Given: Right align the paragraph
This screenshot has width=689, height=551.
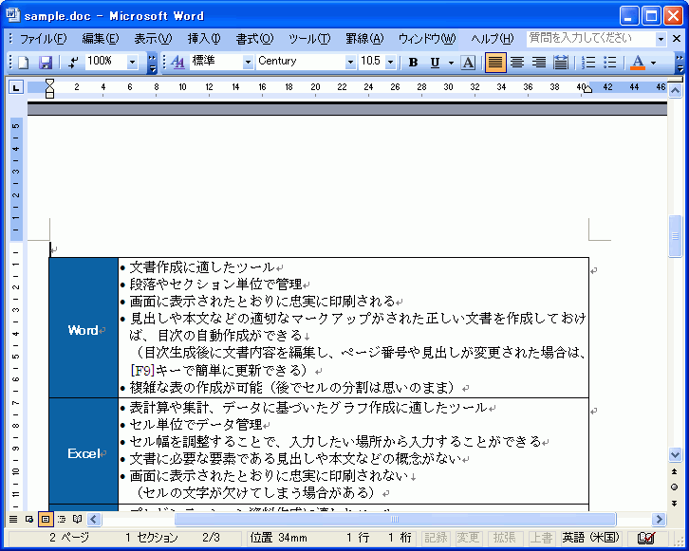Looking at the screenshot, I should pyautogui.click(x=539, y=63).
